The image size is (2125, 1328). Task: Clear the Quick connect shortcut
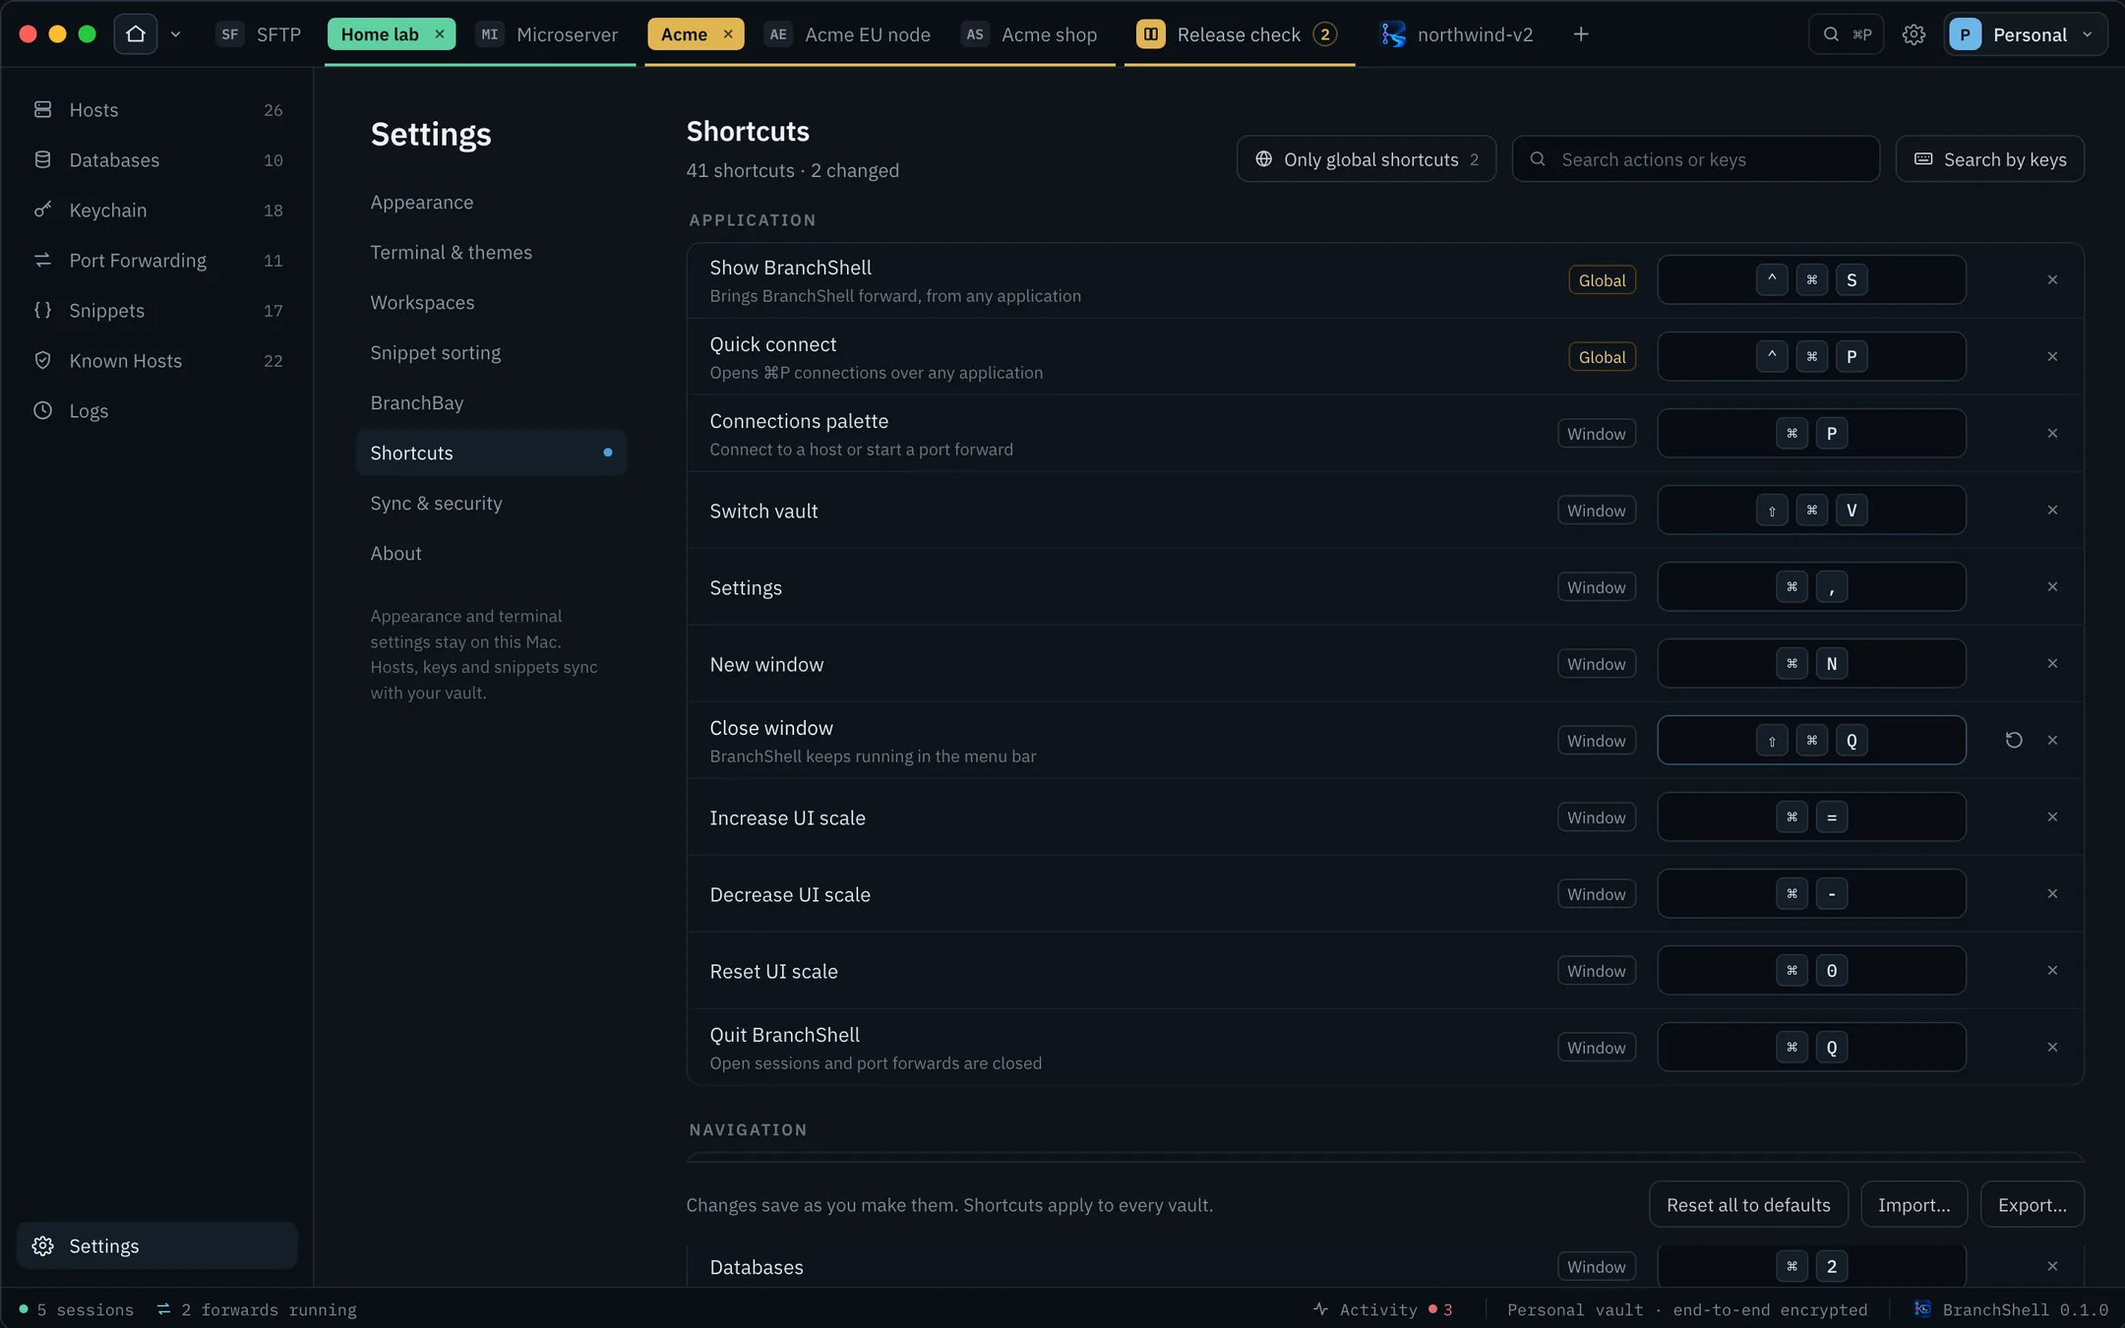pos(2052,357)
